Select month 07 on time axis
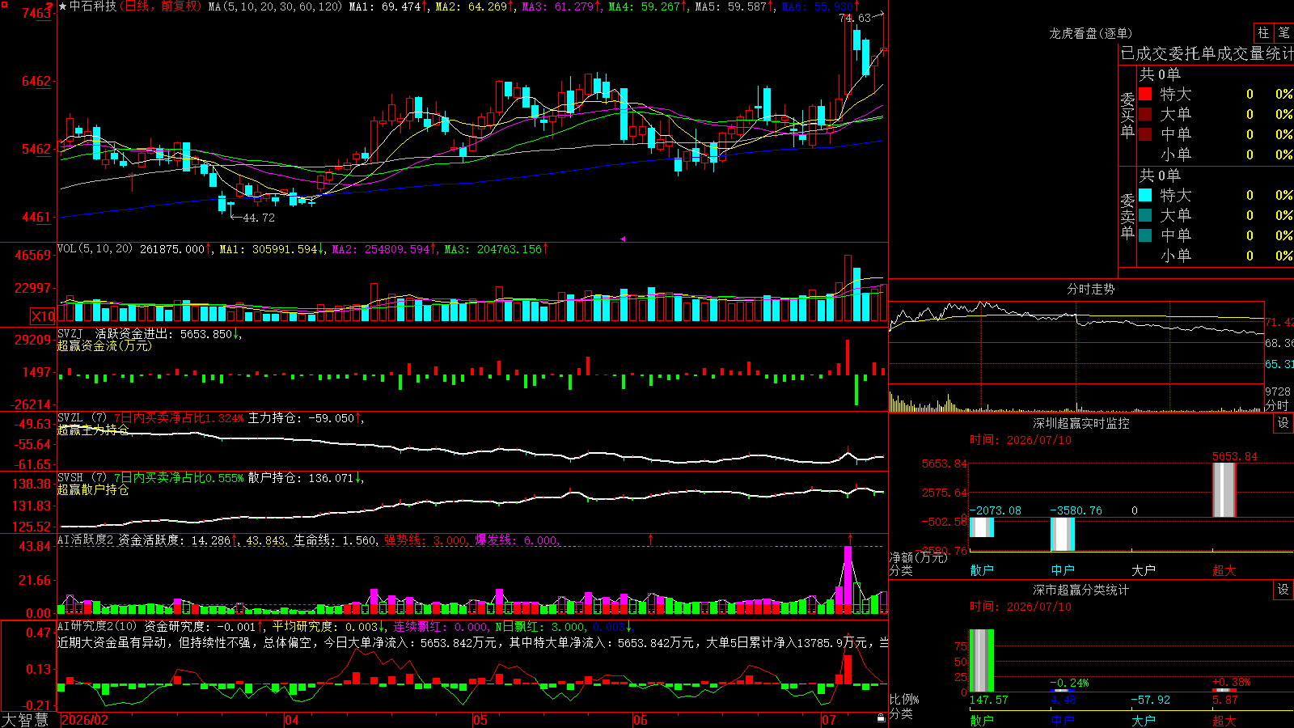 (x=829, y=720)
